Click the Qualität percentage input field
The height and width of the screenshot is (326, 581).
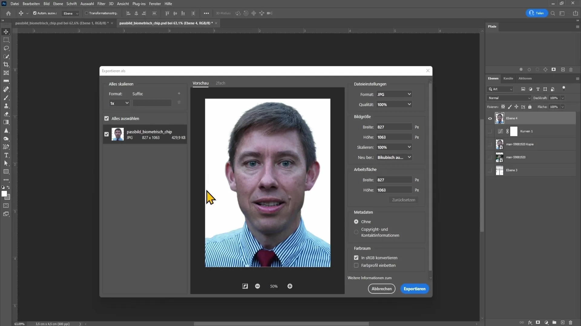click(392, 104)
